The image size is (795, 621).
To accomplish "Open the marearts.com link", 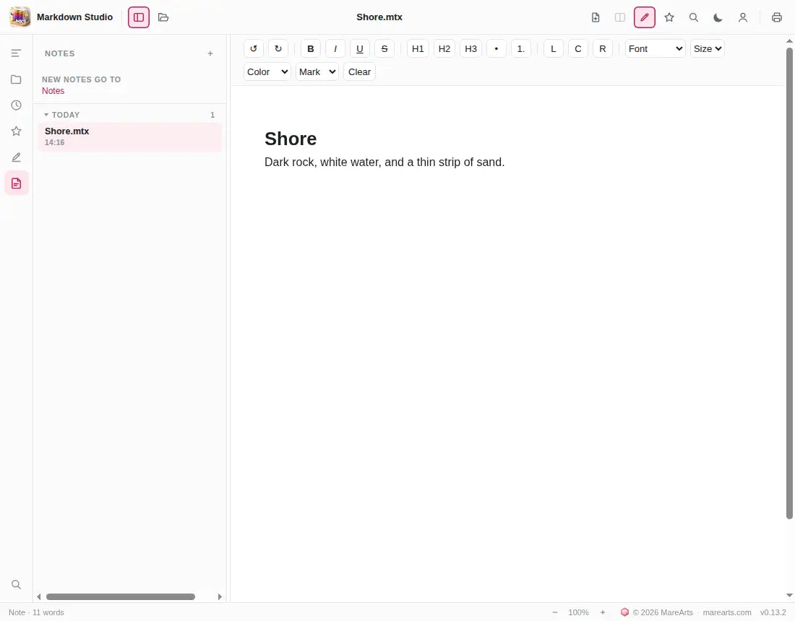I will (727, 612).
